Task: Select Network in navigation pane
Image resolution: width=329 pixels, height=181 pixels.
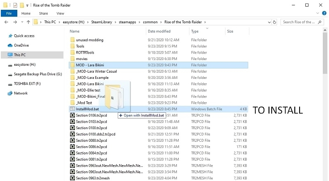Action: [x=20, y=93]
